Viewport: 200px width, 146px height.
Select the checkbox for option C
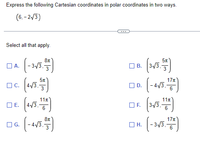tap(9, 85)
